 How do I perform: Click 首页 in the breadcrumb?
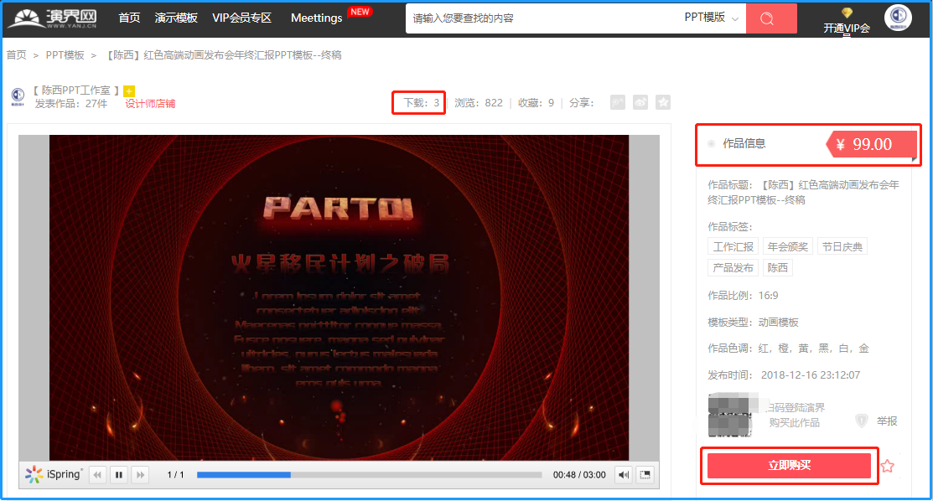click(x=17, y=55)
